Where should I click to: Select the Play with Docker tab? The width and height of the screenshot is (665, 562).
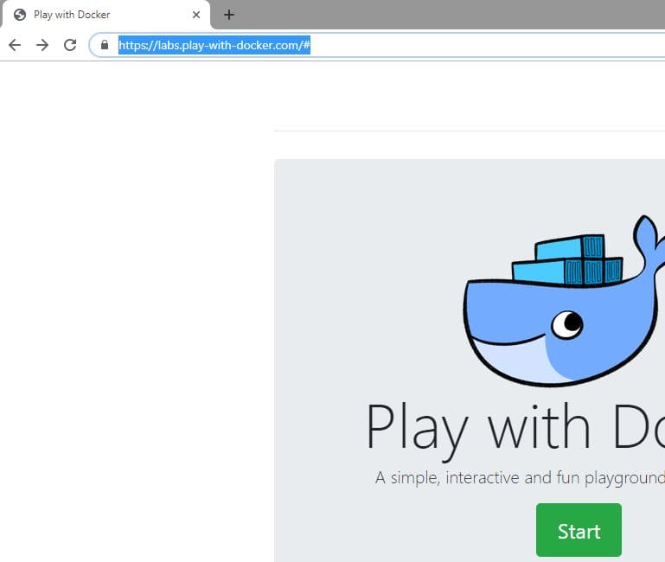tap(106, 15)
